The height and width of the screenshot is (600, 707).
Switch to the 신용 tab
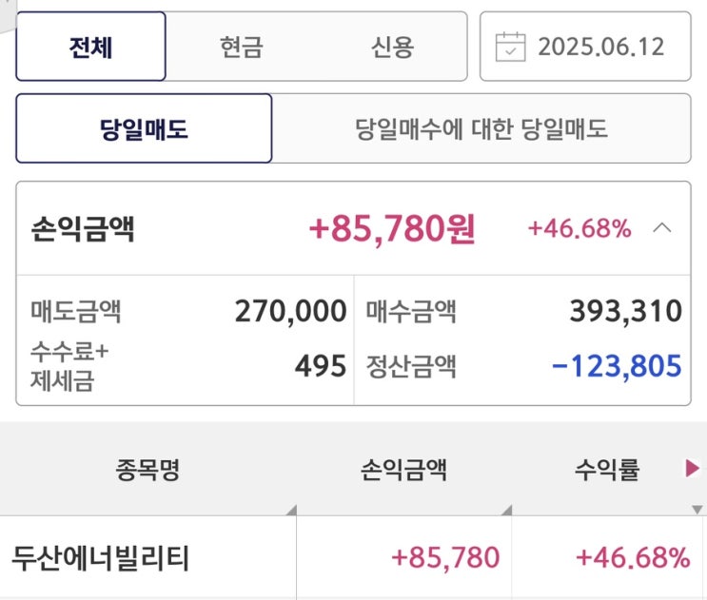[392, 47]
